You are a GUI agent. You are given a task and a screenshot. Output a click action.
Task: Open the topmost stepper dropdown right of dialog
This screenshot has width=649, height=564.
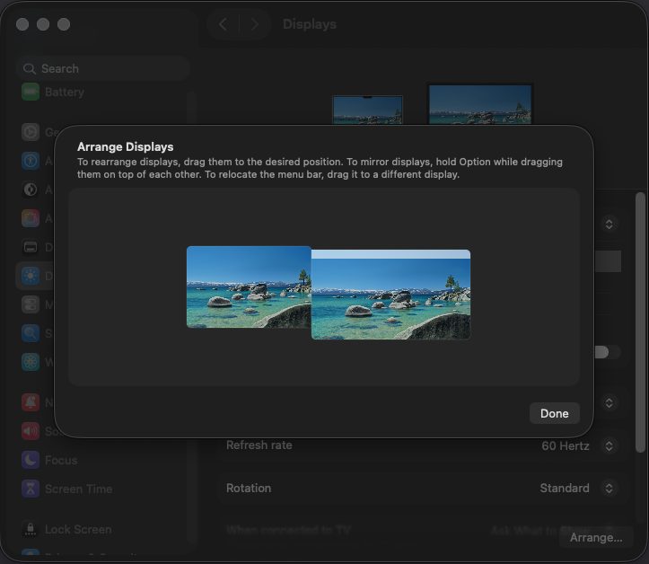point(610,224)
